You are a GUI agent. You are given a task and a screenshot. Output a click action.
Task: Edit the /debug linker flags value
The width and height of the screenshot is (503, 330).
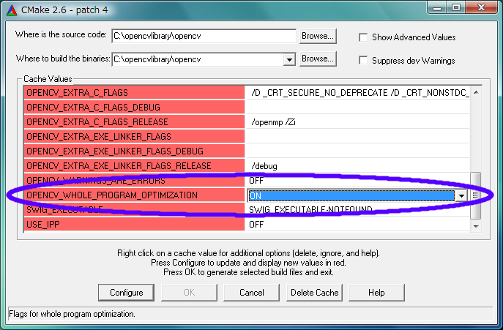pos(357,166)
